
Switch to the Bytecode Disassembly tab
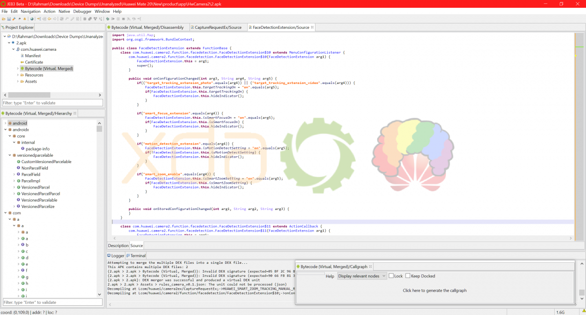(147, 27)
